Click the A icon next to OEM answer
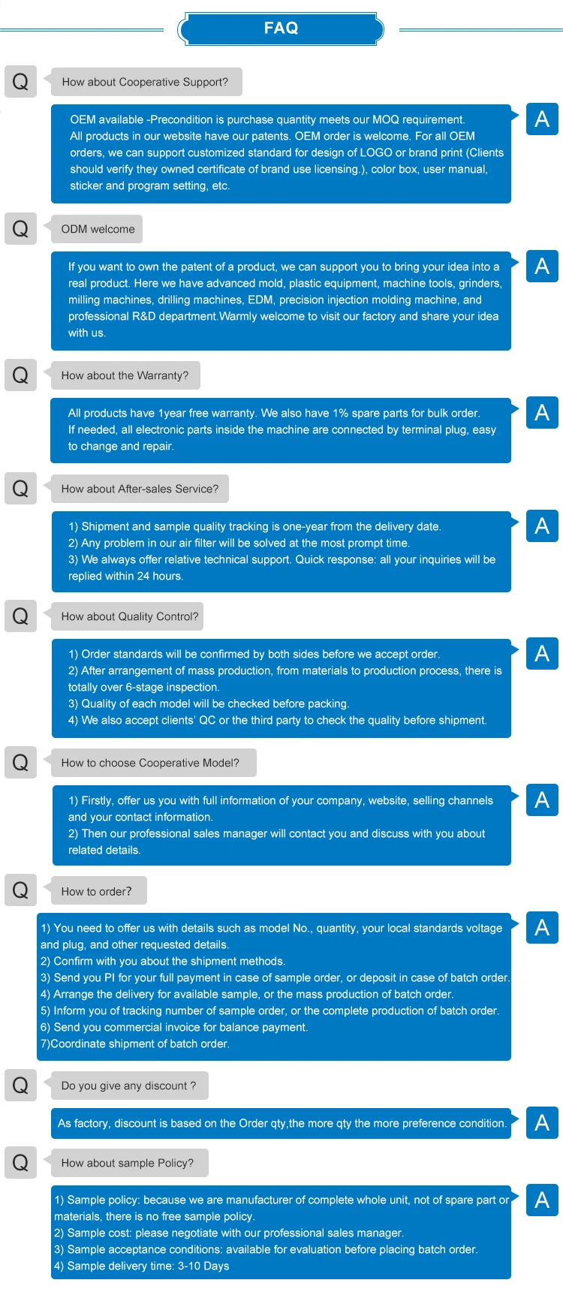563x1292 pixels. pyautogui.click(x=542, y=119)
